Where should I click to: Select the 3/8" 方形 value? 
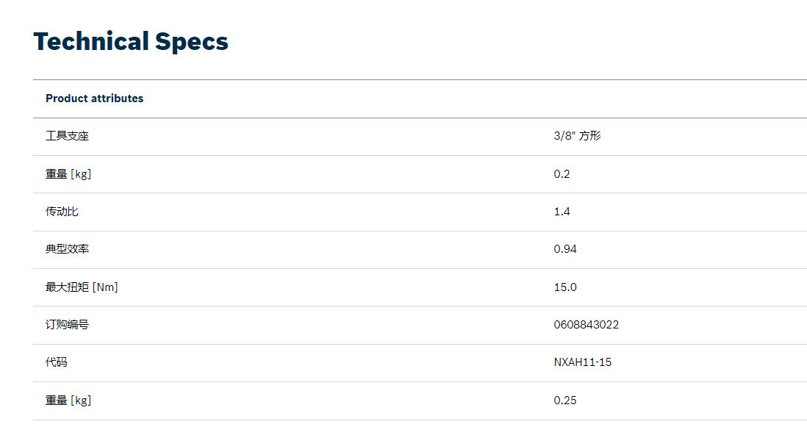[577, 136]
